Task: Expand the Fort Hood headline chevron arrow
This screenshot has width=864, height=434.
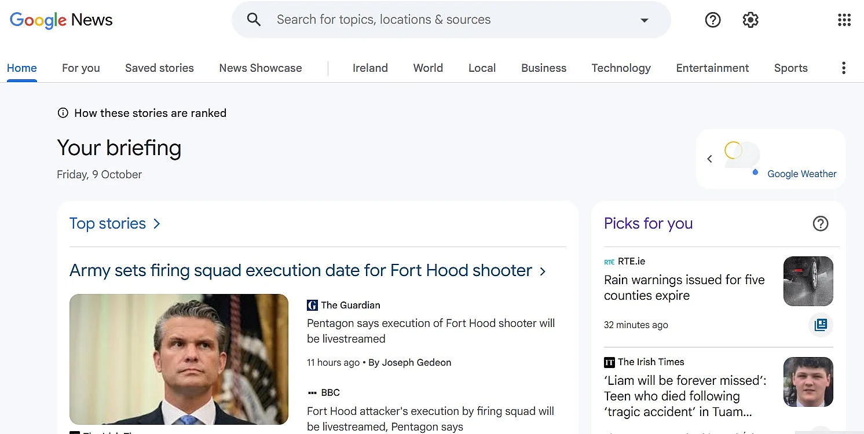Action: [x=543, y=271]
